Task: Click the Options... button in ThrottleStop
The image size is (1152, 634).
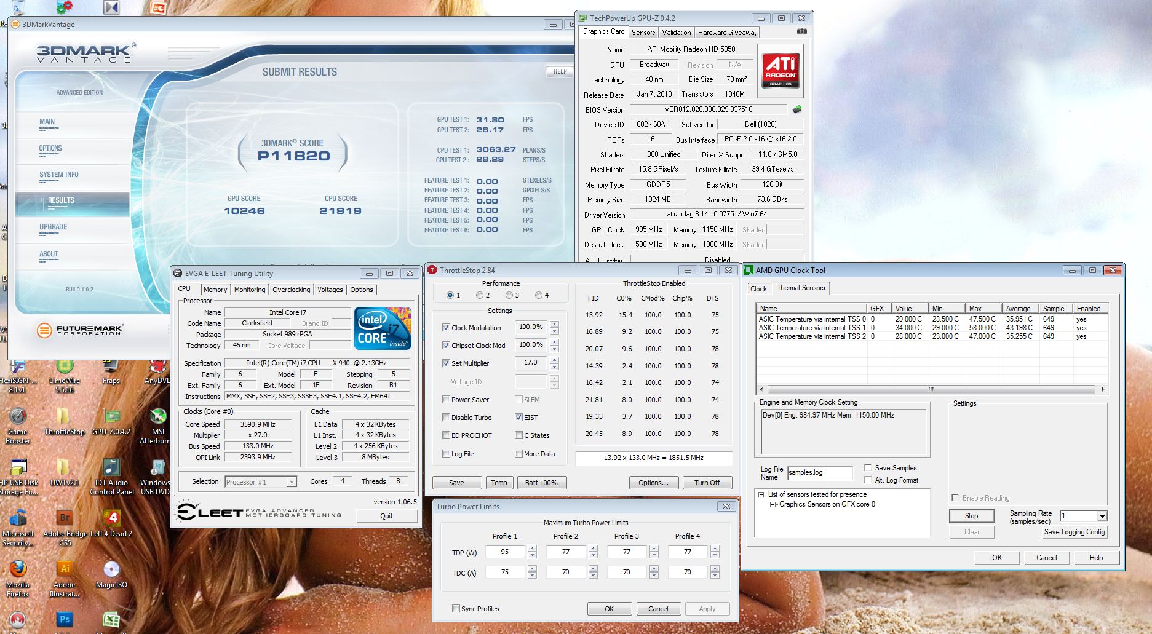Action: click(x=653, y=483)
